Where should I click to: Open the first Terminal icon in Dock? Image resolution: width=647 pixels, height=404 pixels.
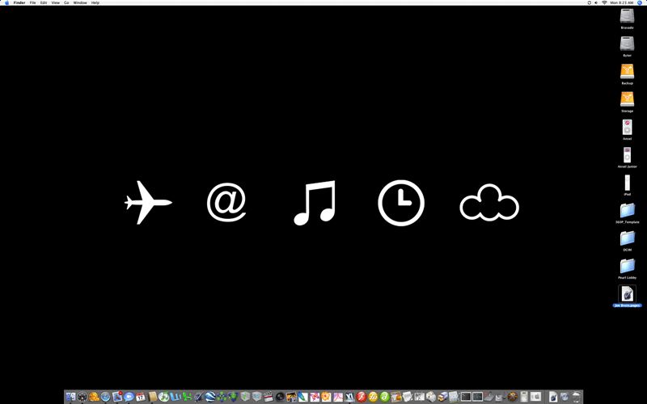(466, 397)
